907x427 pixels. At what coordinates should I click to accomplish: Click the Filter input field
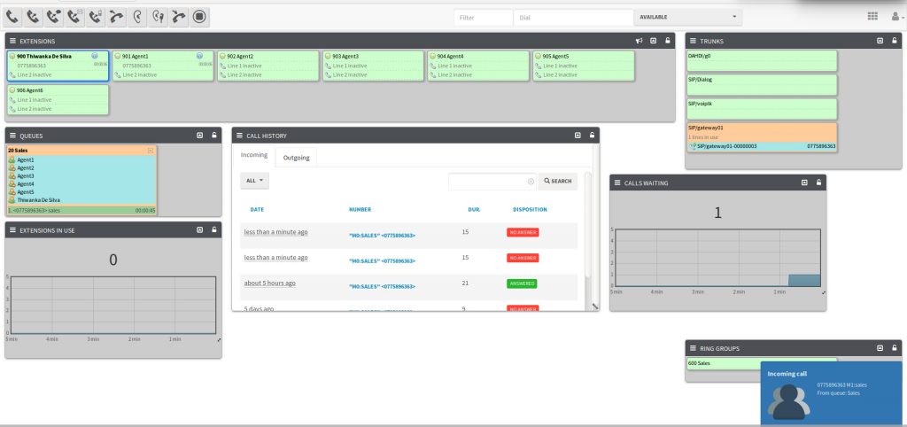tap(484, 18)
